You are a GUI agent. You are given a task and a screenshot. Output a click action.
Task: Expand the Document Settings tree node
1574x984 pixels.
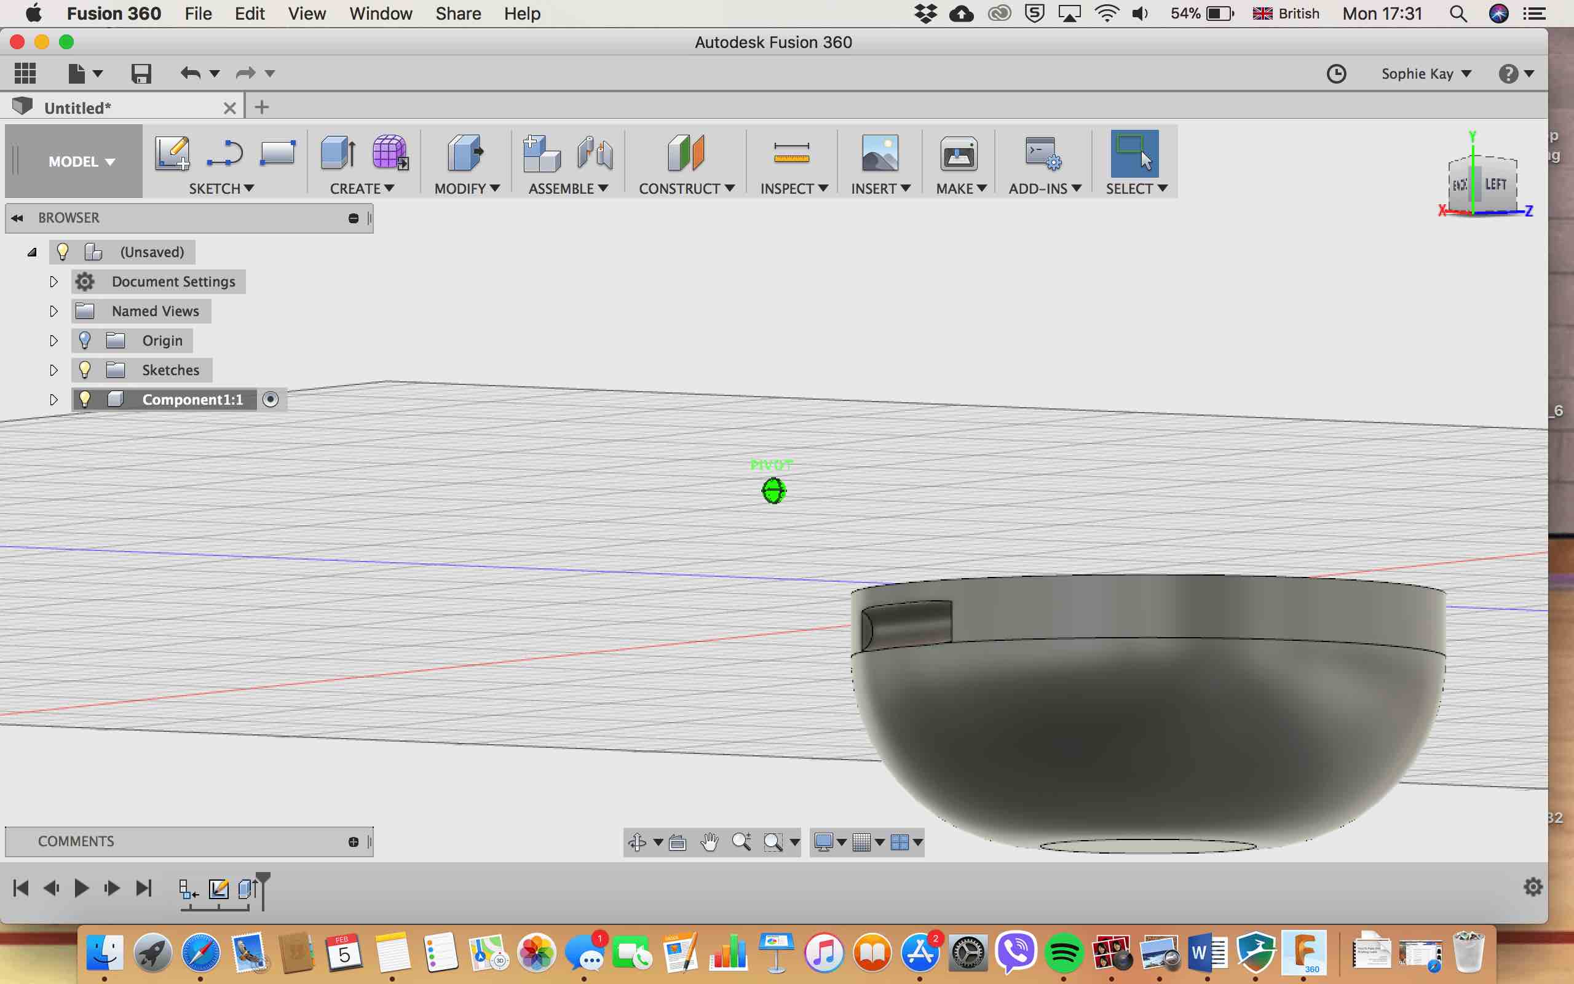pyautogui.click(x=53, y=282)
